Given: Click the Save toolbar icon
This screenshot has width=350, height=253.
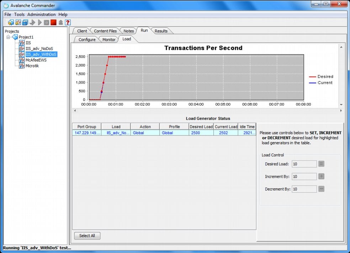Looking at the screenshot, I should tap(25, 22).
